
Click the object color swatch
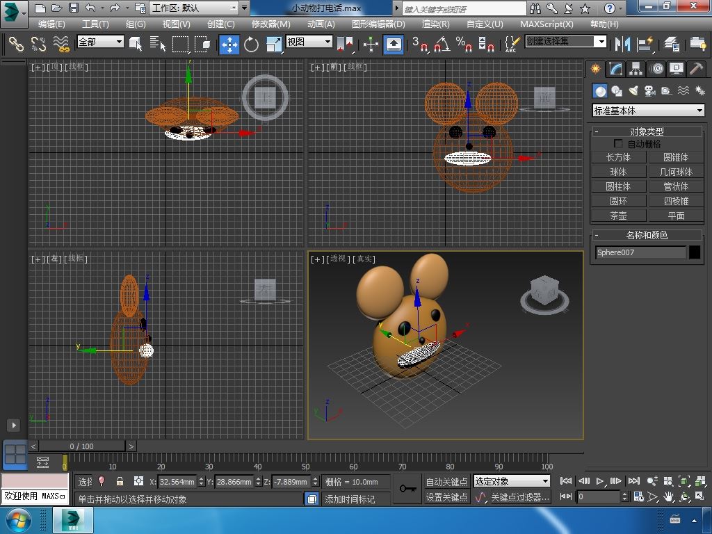coord(695,252)
